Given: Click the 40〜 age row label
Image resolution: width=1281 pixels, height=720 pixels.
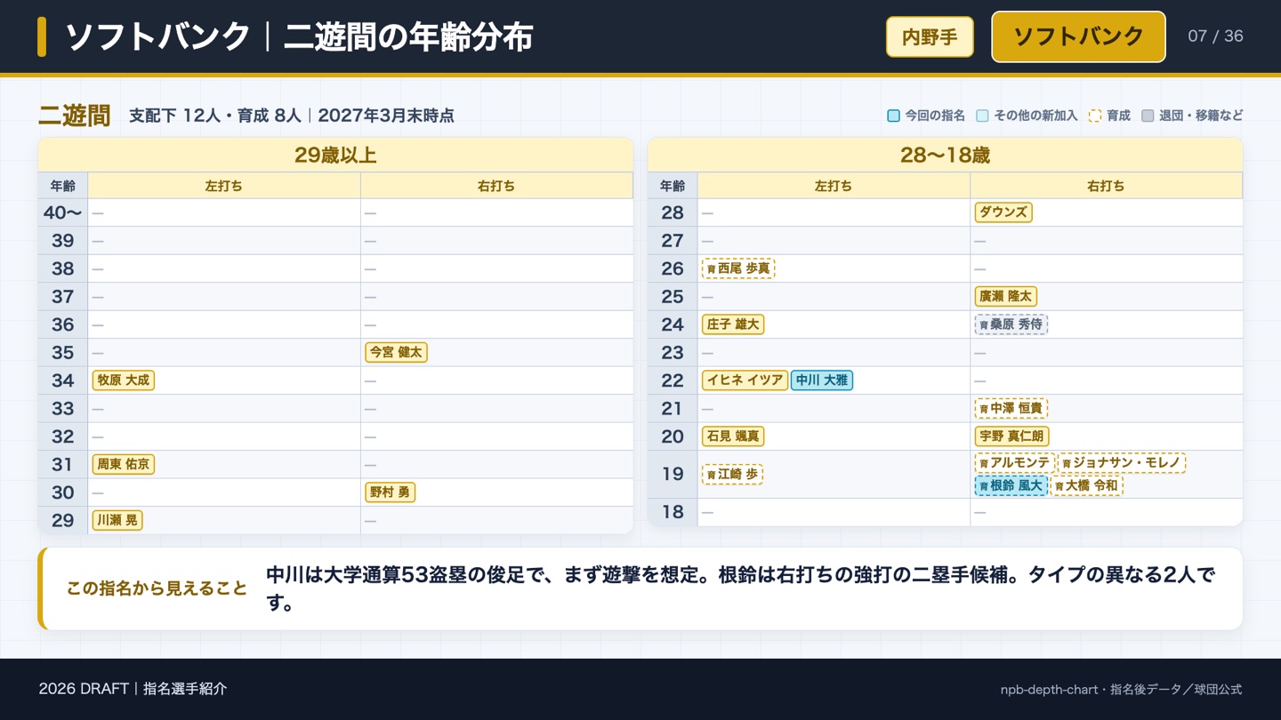Looking at the screenshot, I should (63, 212).
